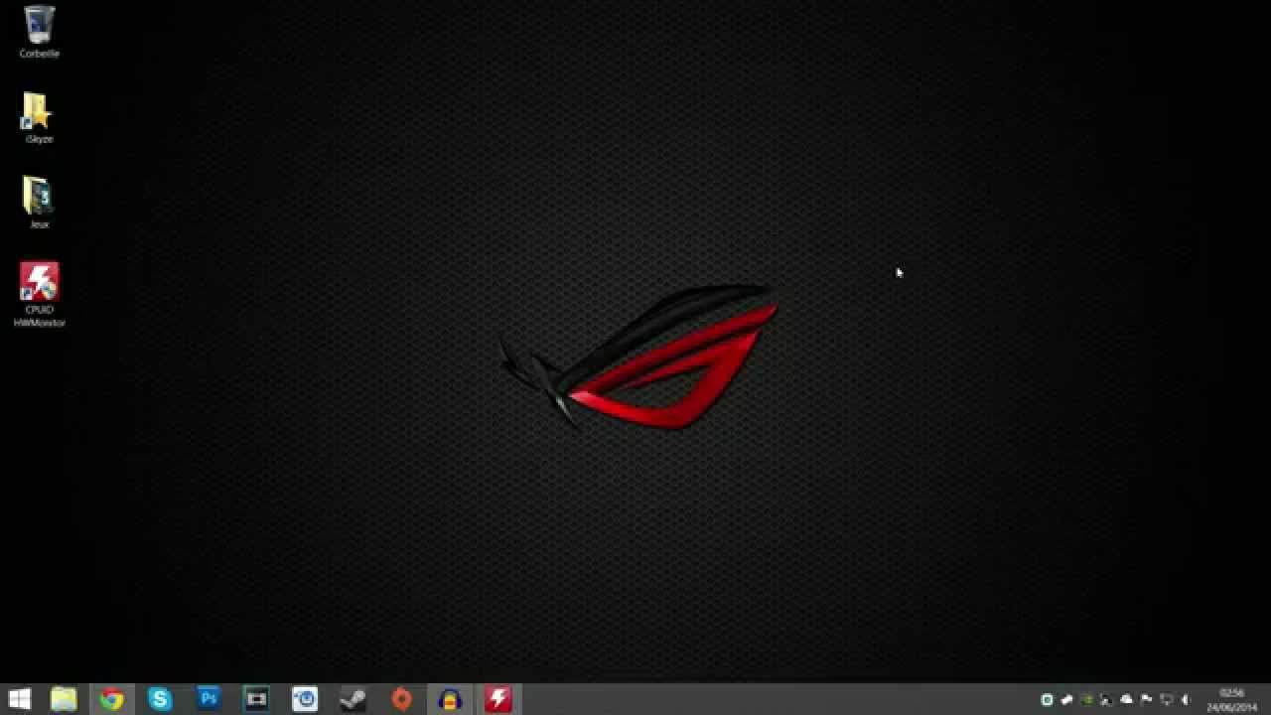
Task: Click the green square tray icon
Action: [x=1047, y=700]
